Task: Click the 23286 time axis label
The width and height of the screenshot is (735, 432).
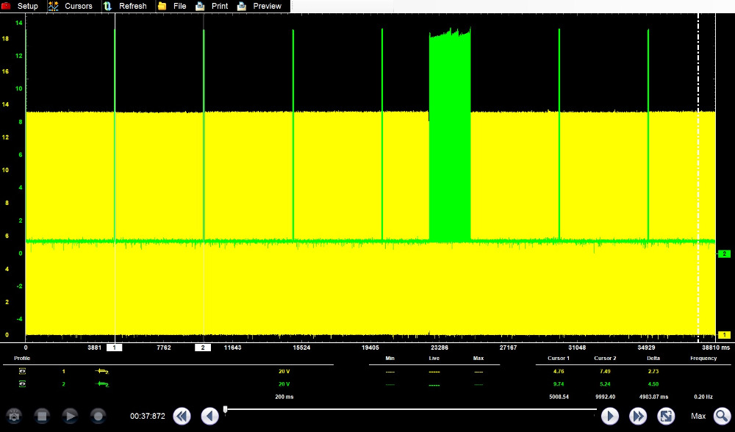Action: coord(440,348)
